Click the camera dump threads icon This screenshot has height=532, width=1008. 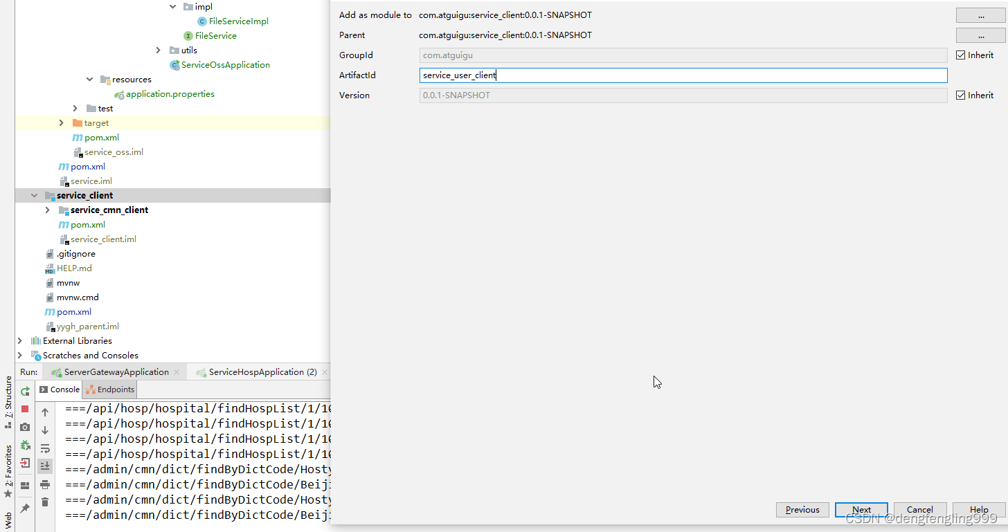[x=25, y=427]
